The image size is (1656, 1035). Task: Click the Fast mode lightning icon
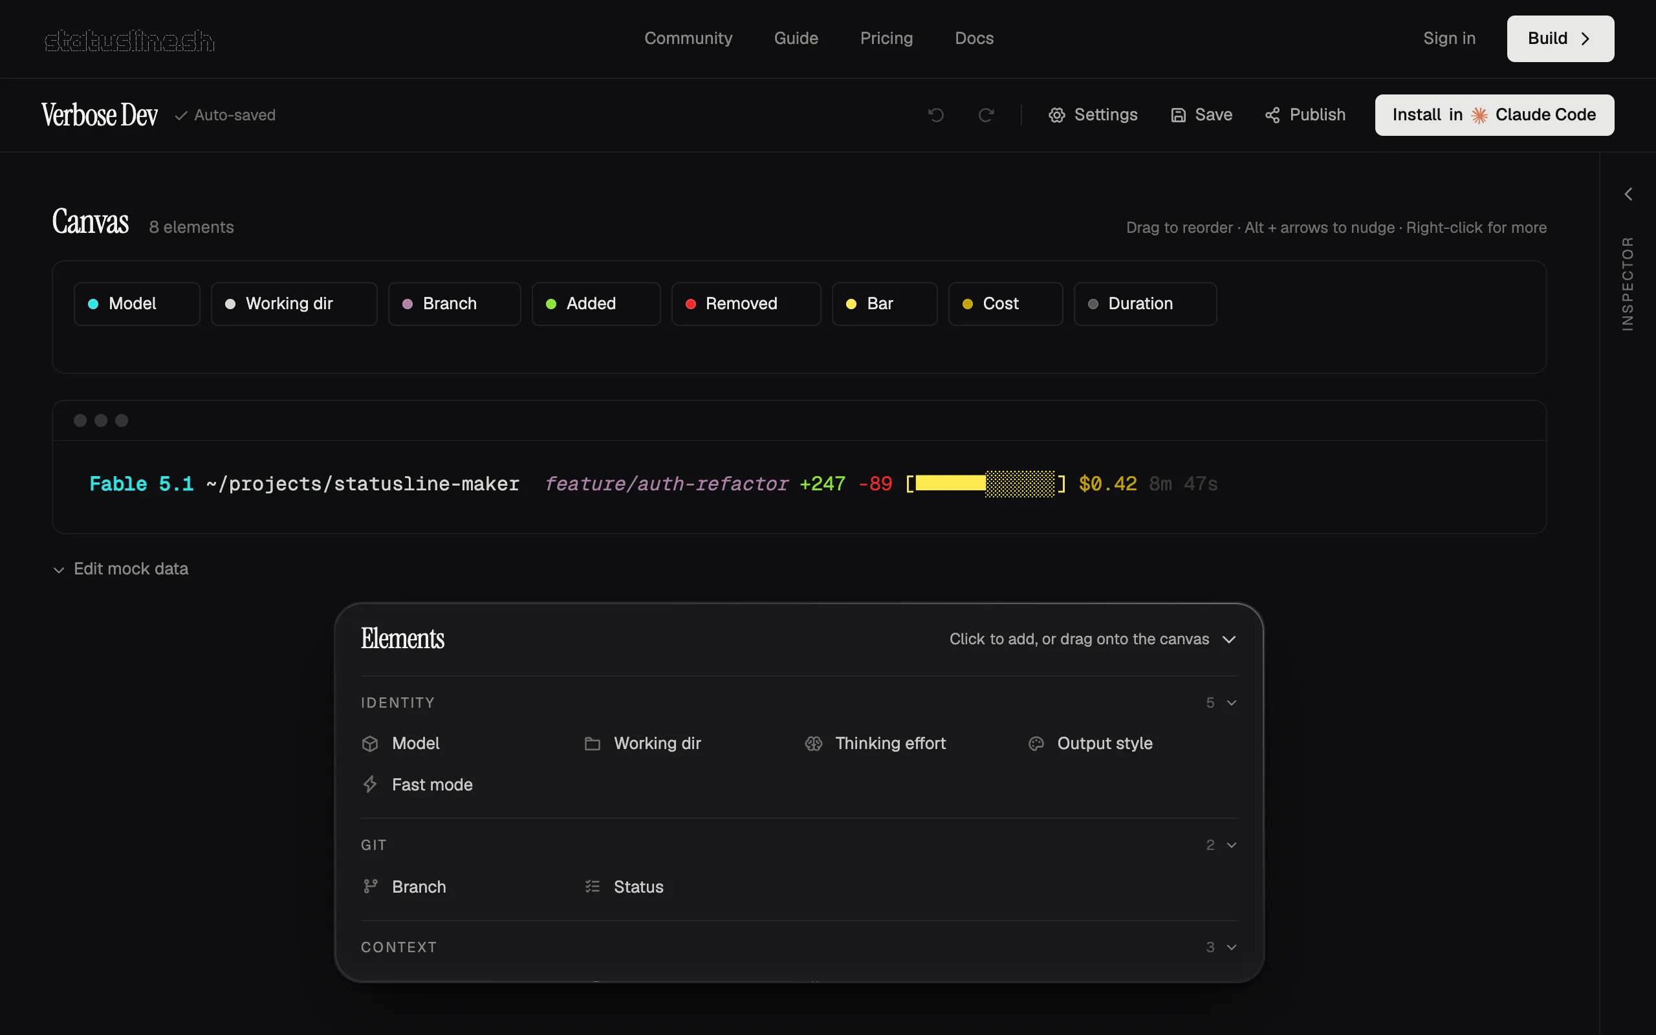point(370,785)
